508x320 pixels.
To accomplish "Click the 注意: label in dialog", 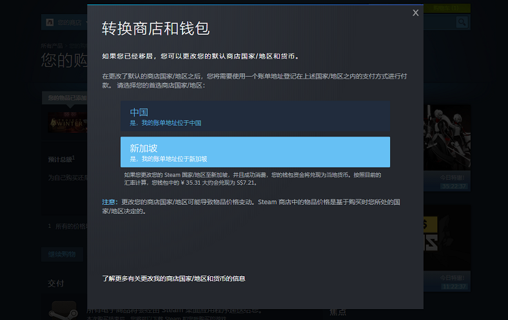I will click(x=110, y=202).
